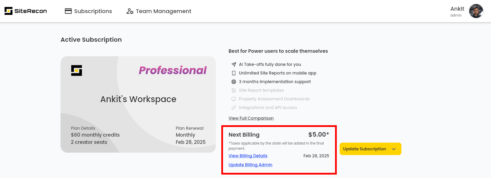Open Ankit's profile avatar
Screen dimensions: 491x178
point(476,11)
